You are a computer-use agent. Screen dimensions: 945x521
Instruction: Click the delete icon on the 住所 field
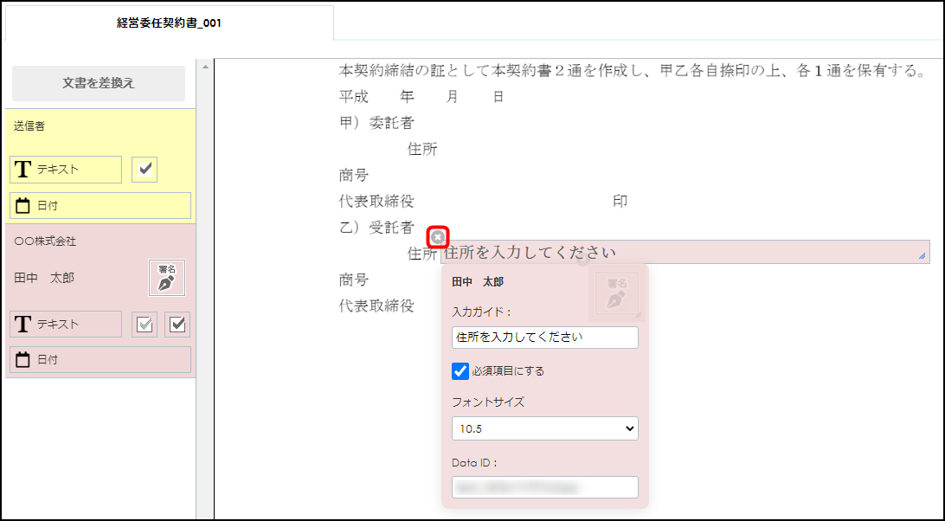pos(437,236)
